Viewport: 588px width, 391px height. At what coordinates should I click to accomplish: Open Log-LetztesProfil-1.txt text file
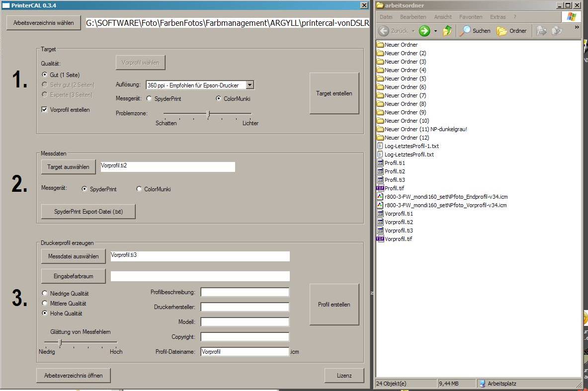(411, 146)
